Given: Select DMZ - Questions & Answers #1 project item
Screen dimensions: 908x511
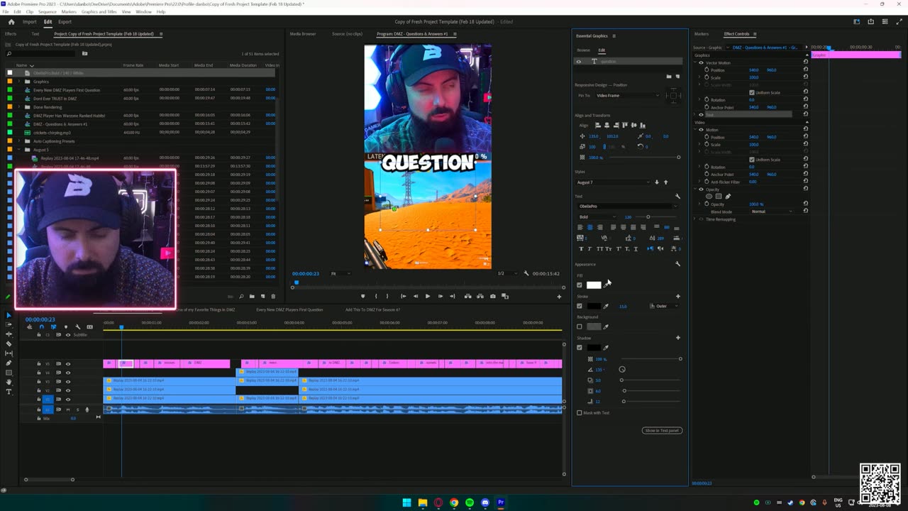Looking at the screenshot, I should tap(60, 124).
